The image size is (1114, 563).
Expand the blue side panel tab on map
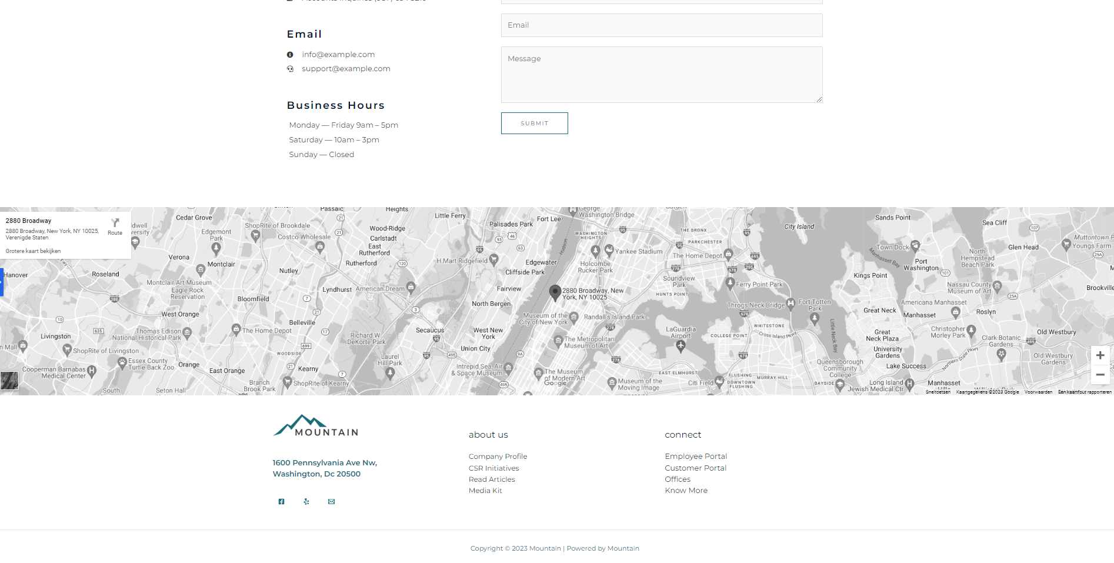coord(2,282)
